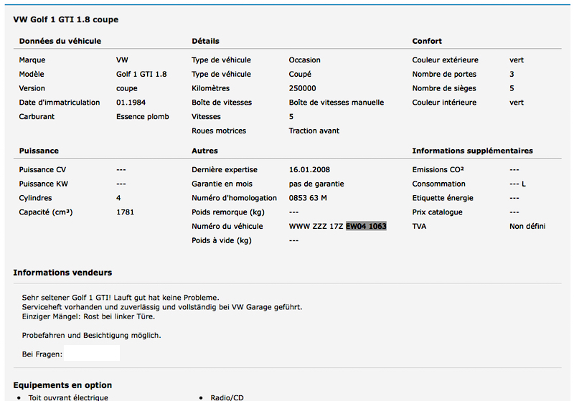Click the 'Prix catalogue' label
The width and height of the screenshot is (574, 401).
point(437,212)
